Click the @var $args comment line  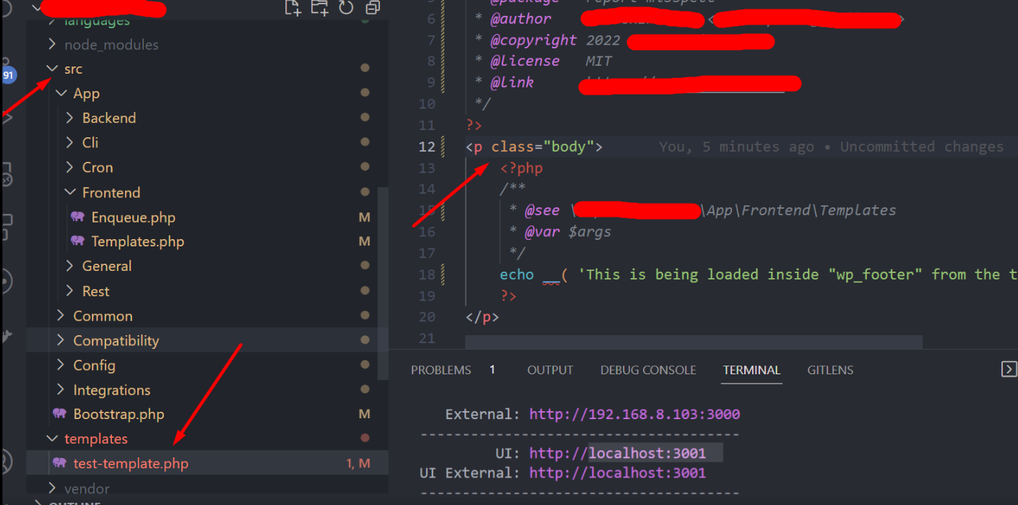coord(560,232)
